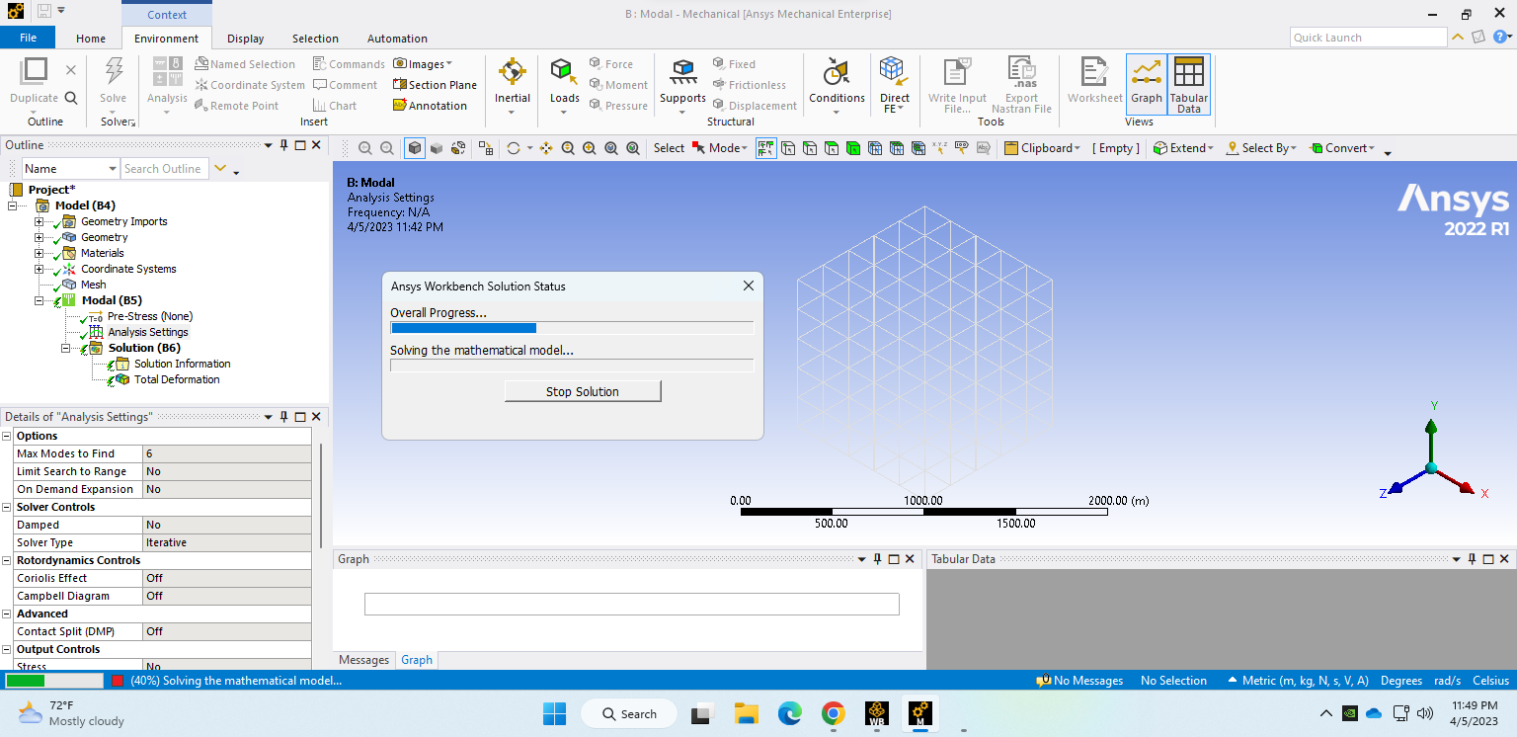Click the Overall Progress bar
This screenshot has width=1517, height=737.
[572, 328]
